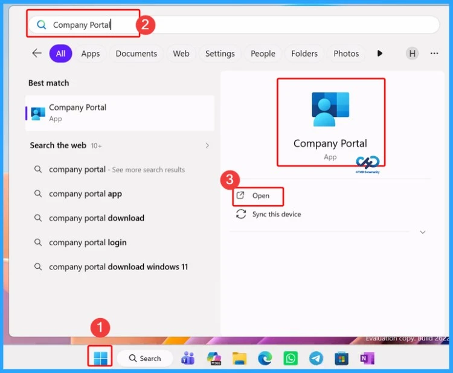Click the Open launch icon
This screenshot has width=453, height=373.
click(x=240, y=195)
